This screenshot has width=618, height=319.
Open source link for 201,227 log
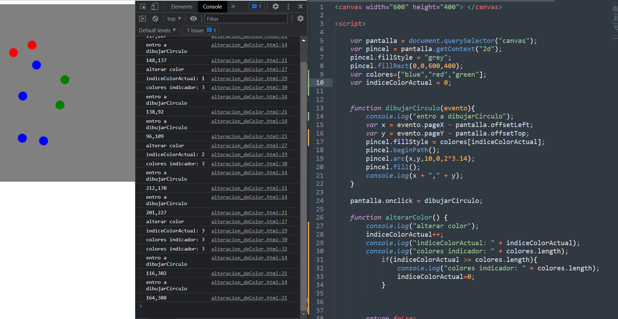[249, 213]
